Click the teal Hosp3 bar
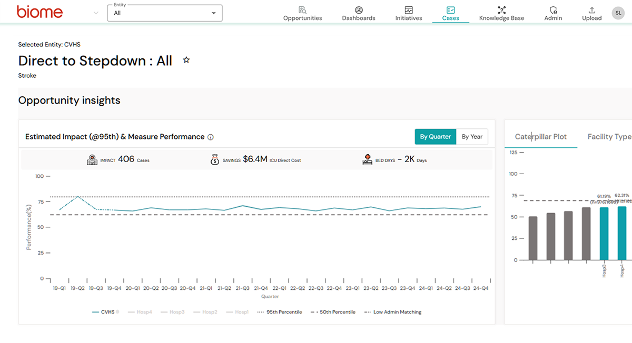Screen dimensions: 632x343 pyautogui.click(x=604, y=234)
